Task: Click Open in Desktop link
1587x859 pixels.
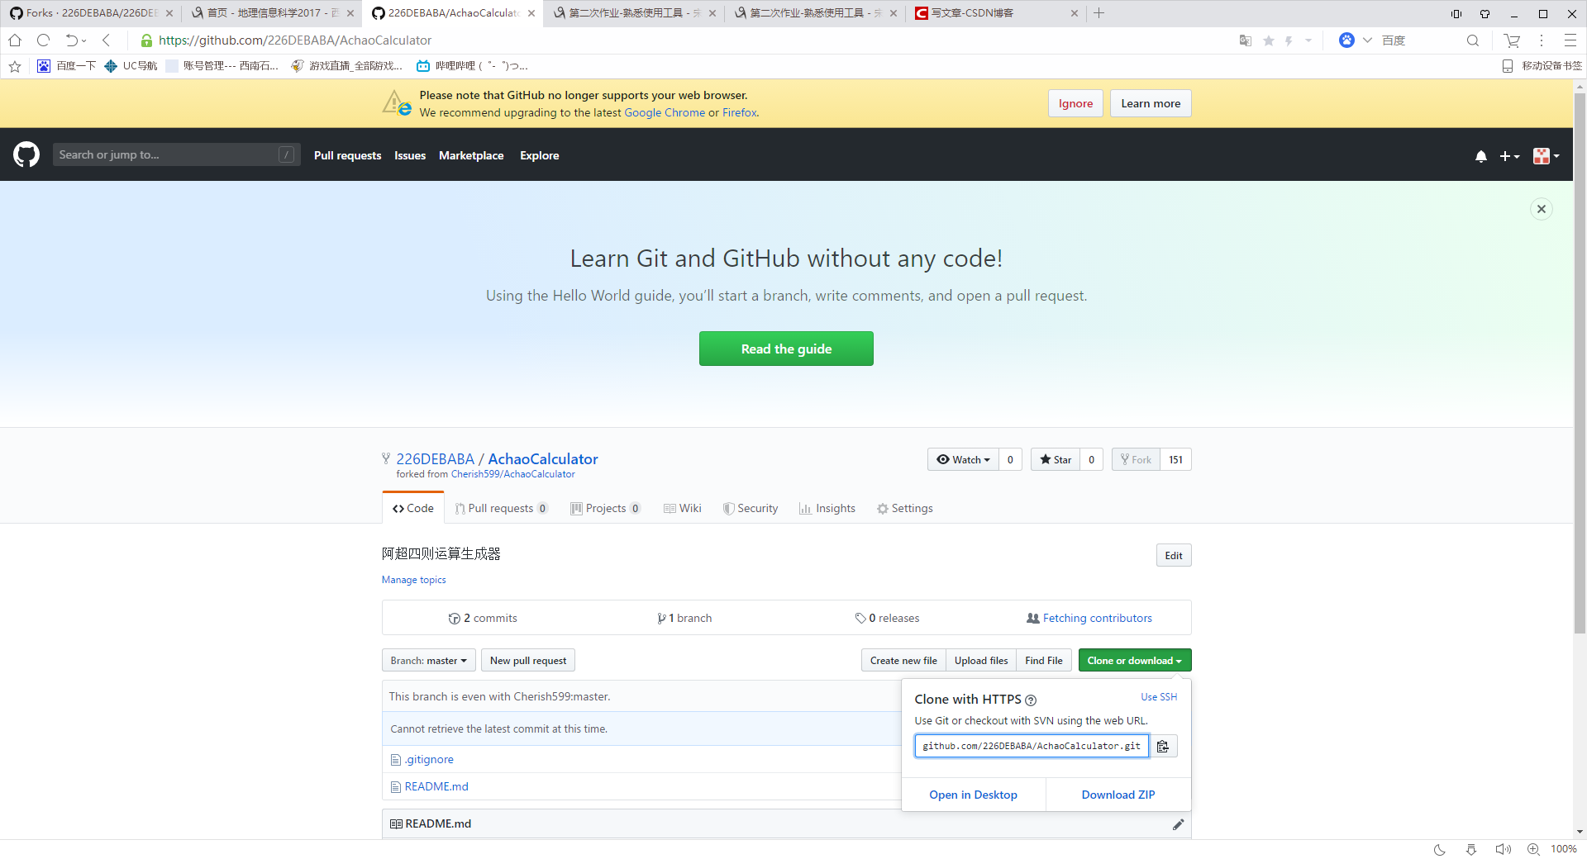Action: (x=973, y=795)
